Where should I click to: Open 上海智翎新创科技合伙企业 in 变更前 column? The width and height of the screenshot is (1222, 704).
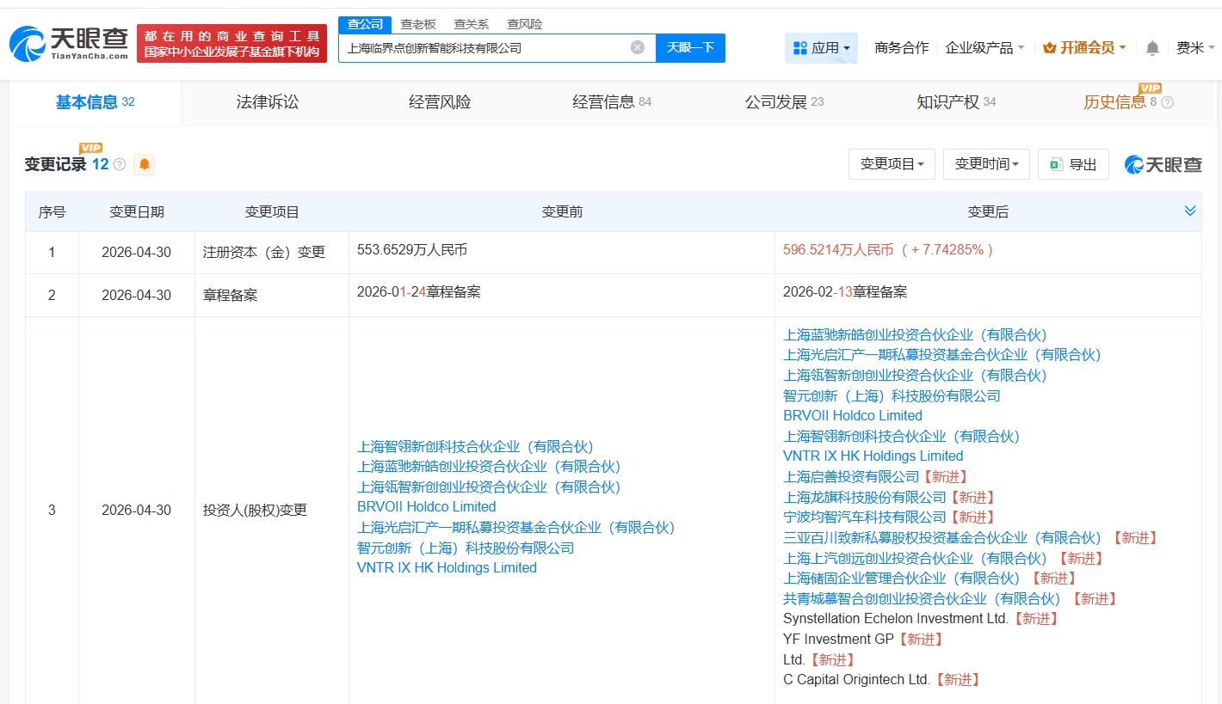tap(475, 446)
